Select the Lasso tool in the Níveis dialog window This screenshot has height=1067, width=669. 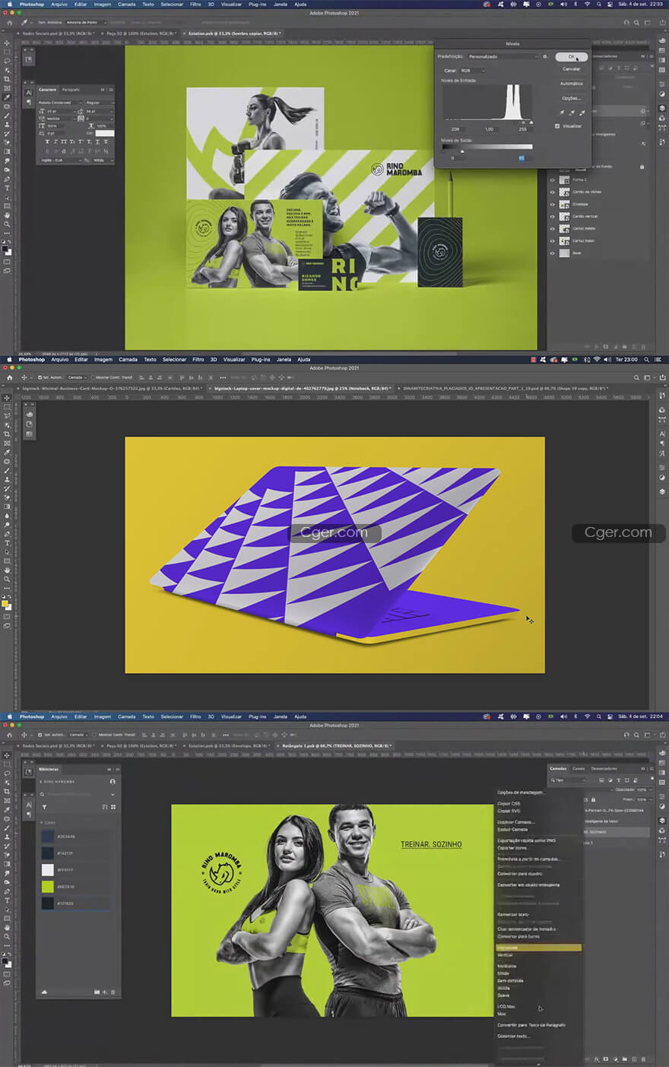pyautogui.click(x=7, y=61)
